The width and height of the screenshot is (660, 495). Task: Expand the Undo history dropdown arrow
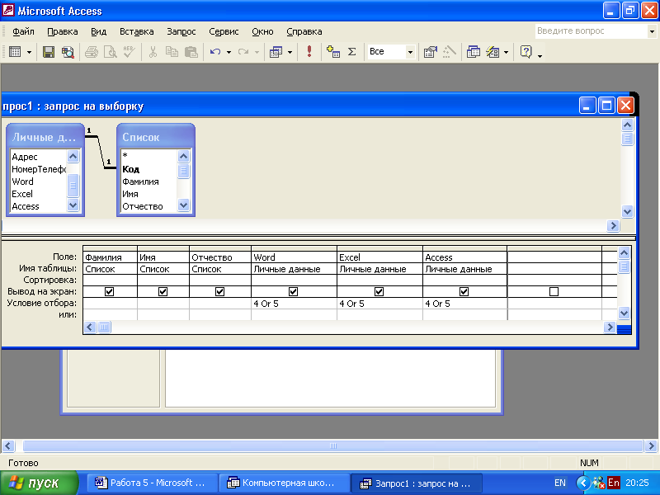(x=229, y=53)
